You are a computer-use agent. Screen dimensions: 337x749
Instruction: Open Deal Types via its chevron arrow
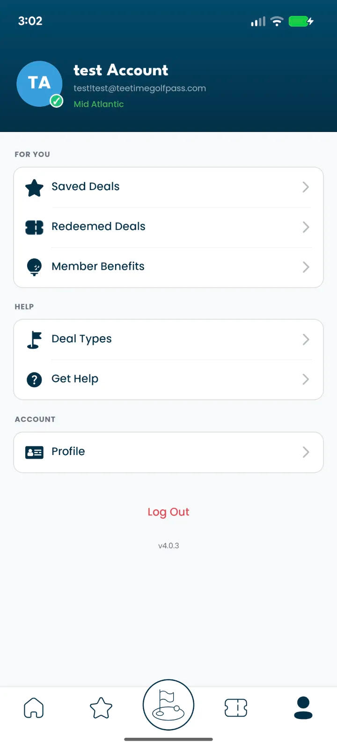point(306,339)
